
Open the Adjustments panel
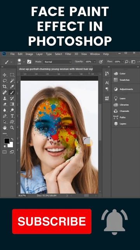123,89
